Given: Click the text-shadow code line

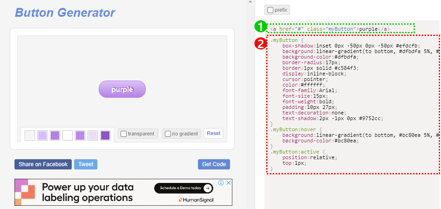Looking at the screenshot, I should 333,118.
